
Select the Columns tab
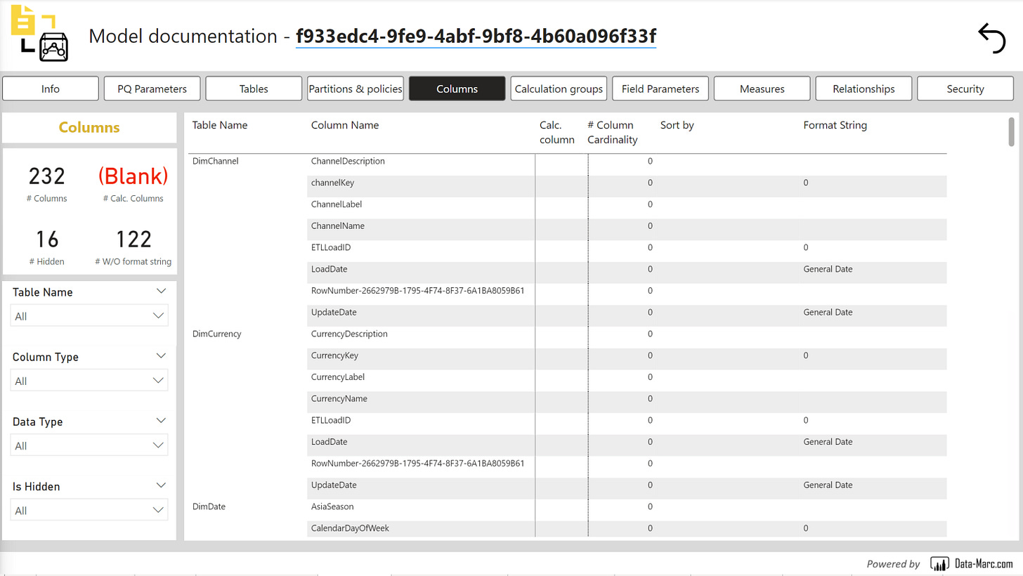(x=457, y=89)
